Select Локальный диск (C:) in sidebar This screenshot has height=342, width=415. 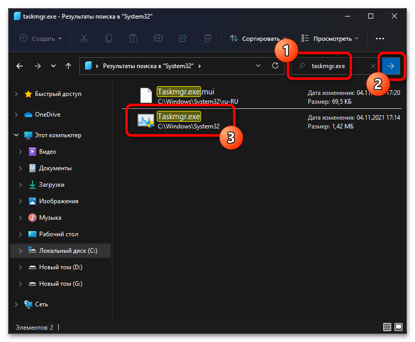click(68, 251)
